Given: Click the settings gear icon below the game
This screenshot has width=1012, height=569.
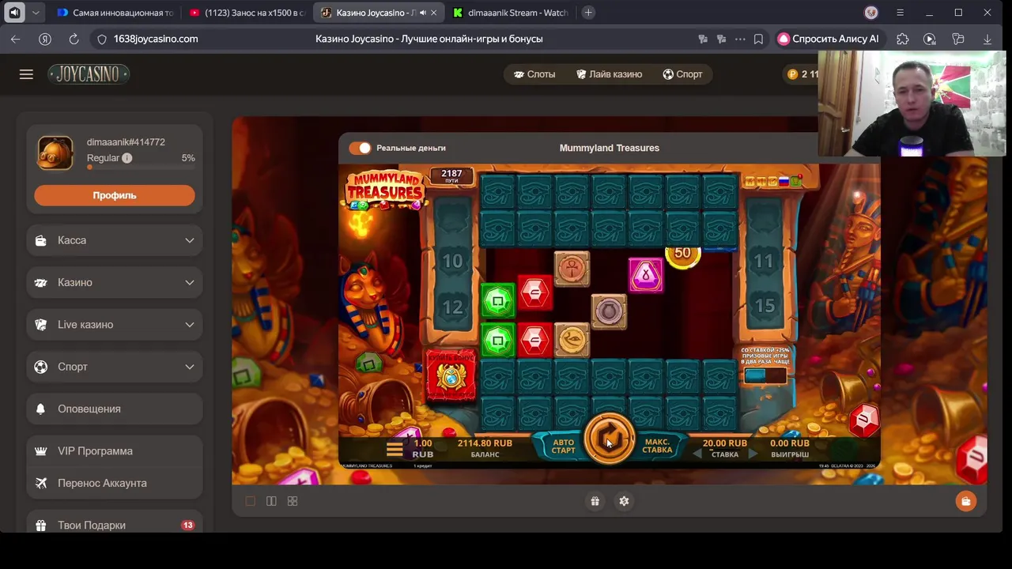Looking at the screenshot, I should [624, 501].
